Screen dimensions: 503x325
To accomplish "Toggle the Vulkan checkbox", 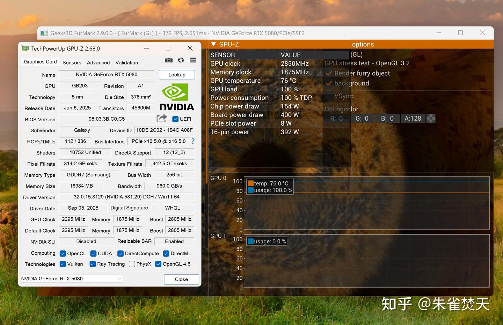I will [x=63, y=264].
